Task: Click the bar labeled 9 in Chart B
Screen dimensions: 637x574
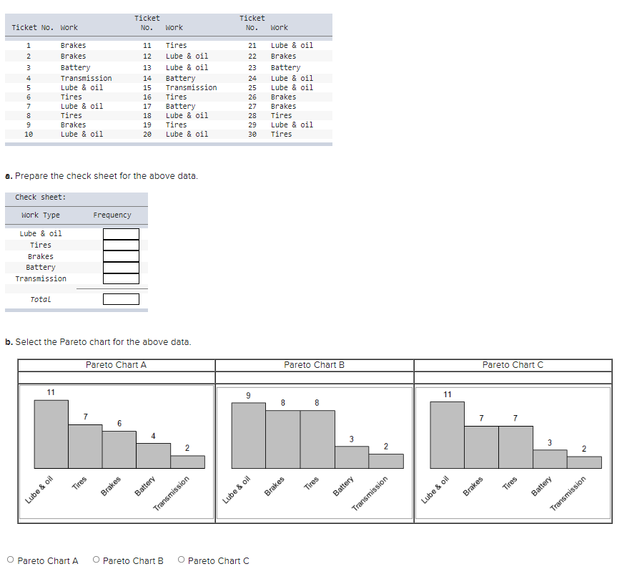Action: [249, 435]
